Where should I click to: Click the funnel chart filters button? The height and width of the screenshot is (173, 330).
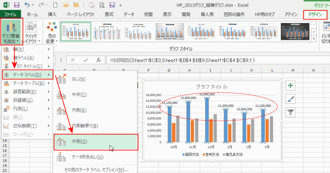291,113
